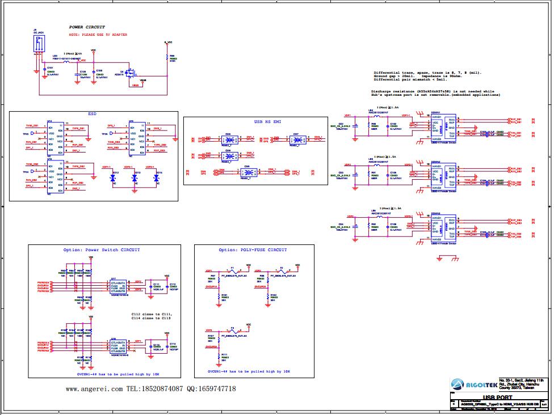Click the C84 polarized capacitor symbol
554x415 pixels.
tap(355, 227)
